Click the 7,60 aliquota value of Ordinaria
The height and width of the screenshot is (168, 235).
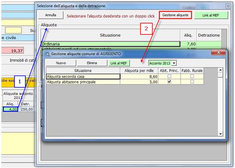(188, 44)
